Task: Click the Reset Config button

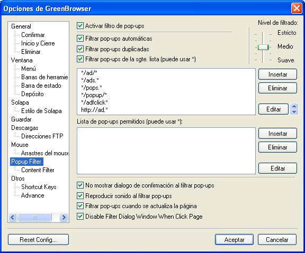Action: [38, 240]
